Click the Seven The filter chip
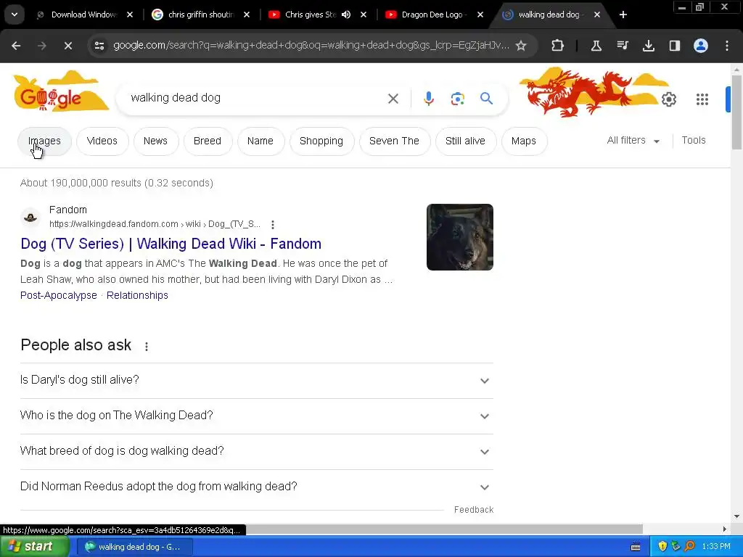 tap(394, 141)
